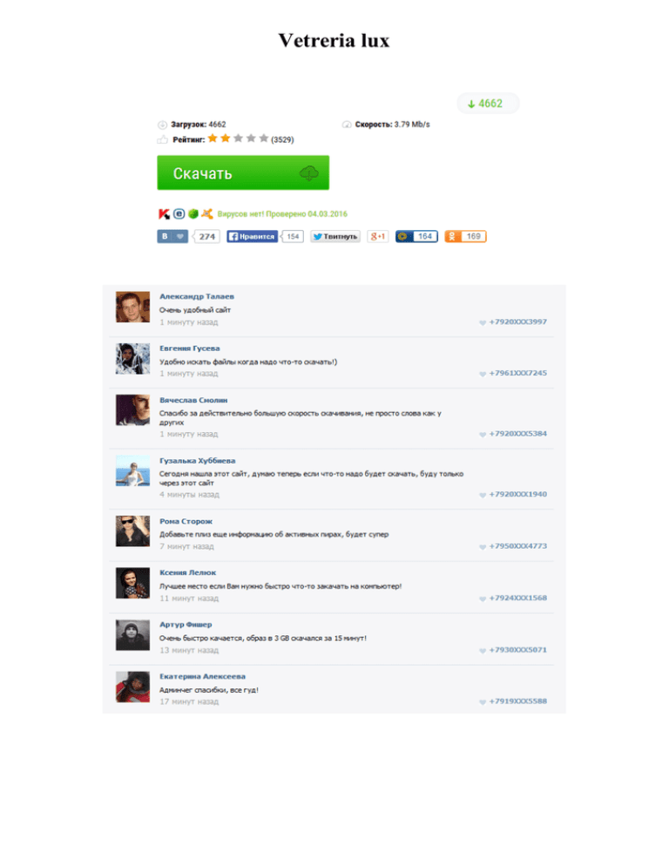Click the green Скачать download button
This screenshot has width=669, height=866.
243,173
